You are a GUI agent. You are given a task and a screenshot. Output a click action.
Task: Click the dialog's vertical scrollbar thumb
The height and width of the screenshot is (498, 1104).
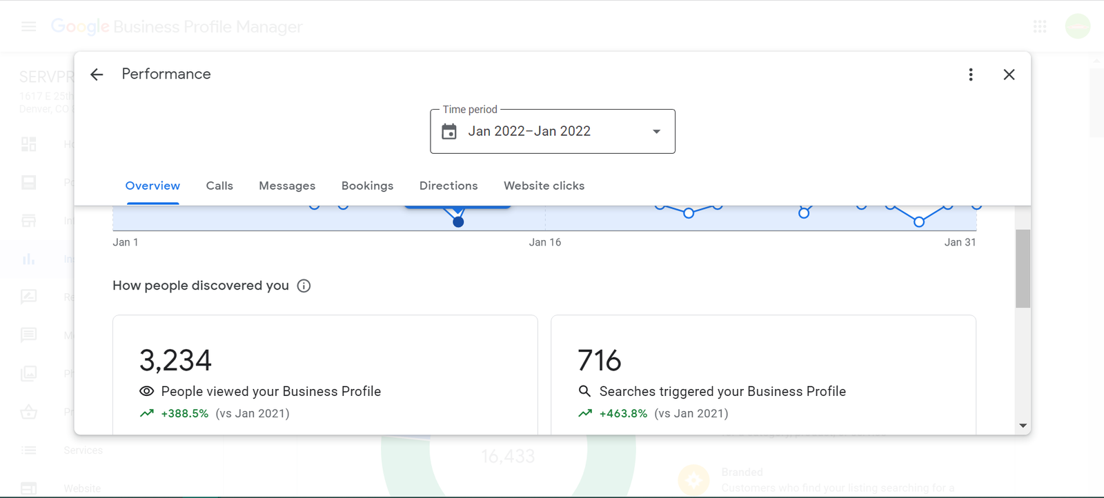[1023, 268]
